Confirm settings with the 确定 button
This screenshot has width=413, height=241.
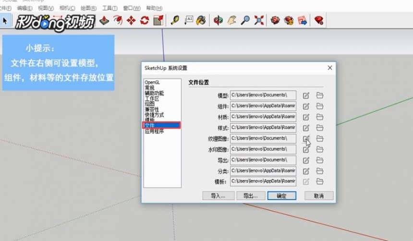pos(281,196)
